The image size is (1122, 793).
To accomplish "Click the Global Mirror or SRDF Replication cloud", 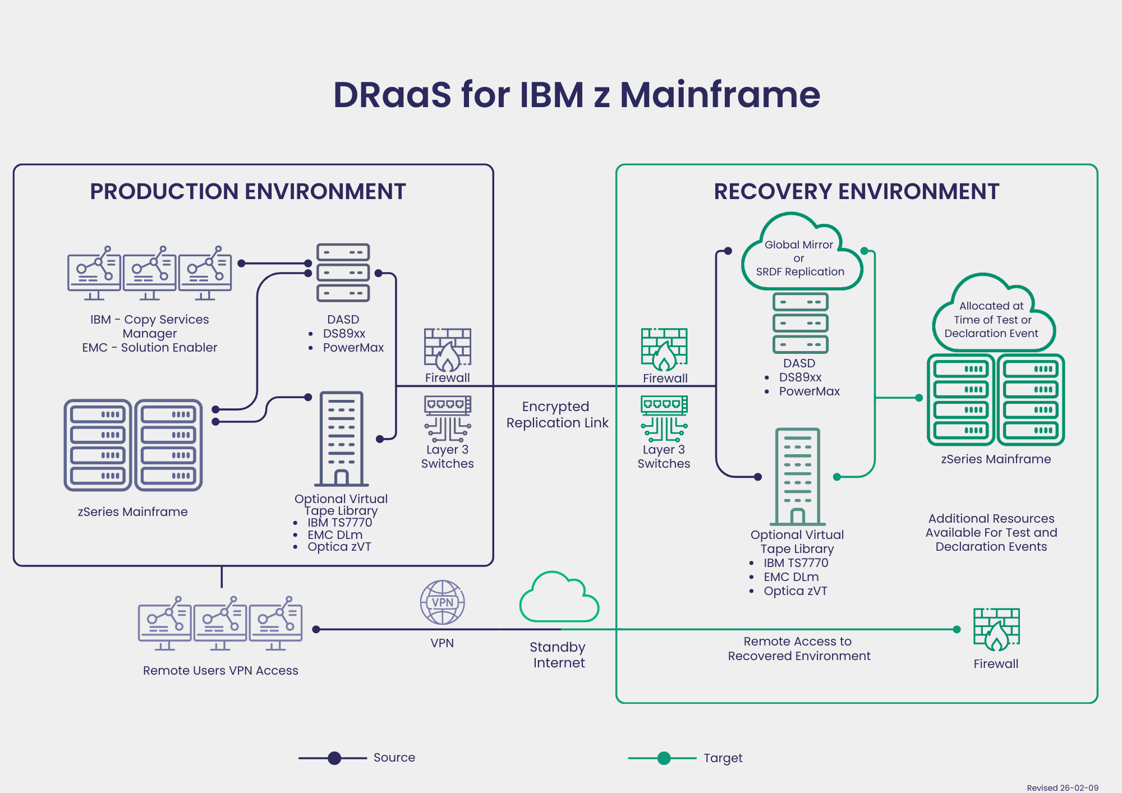I will (801, 258).
